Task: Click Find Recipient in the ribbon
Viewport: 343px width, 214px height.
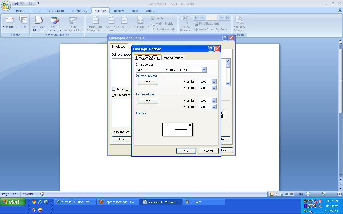Action: tap(206, 24)
